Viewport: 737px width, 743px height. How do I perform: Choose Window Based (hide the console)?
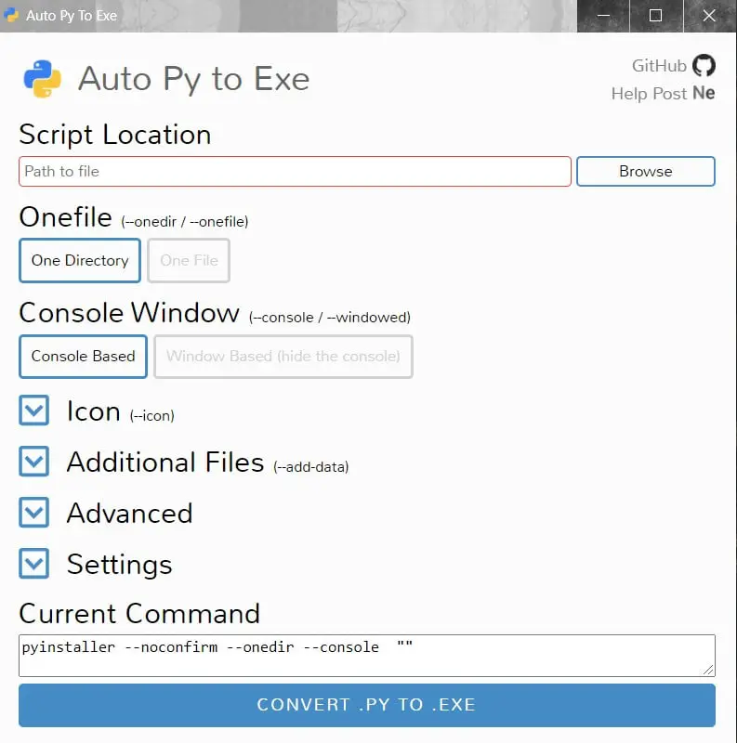(x=283, y=357)
